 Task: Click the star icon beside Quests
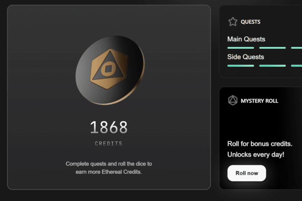[233, 22]
